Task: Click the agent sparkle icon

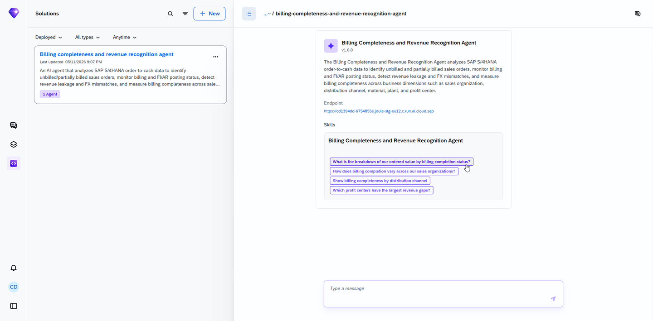Action: [331, 46]
